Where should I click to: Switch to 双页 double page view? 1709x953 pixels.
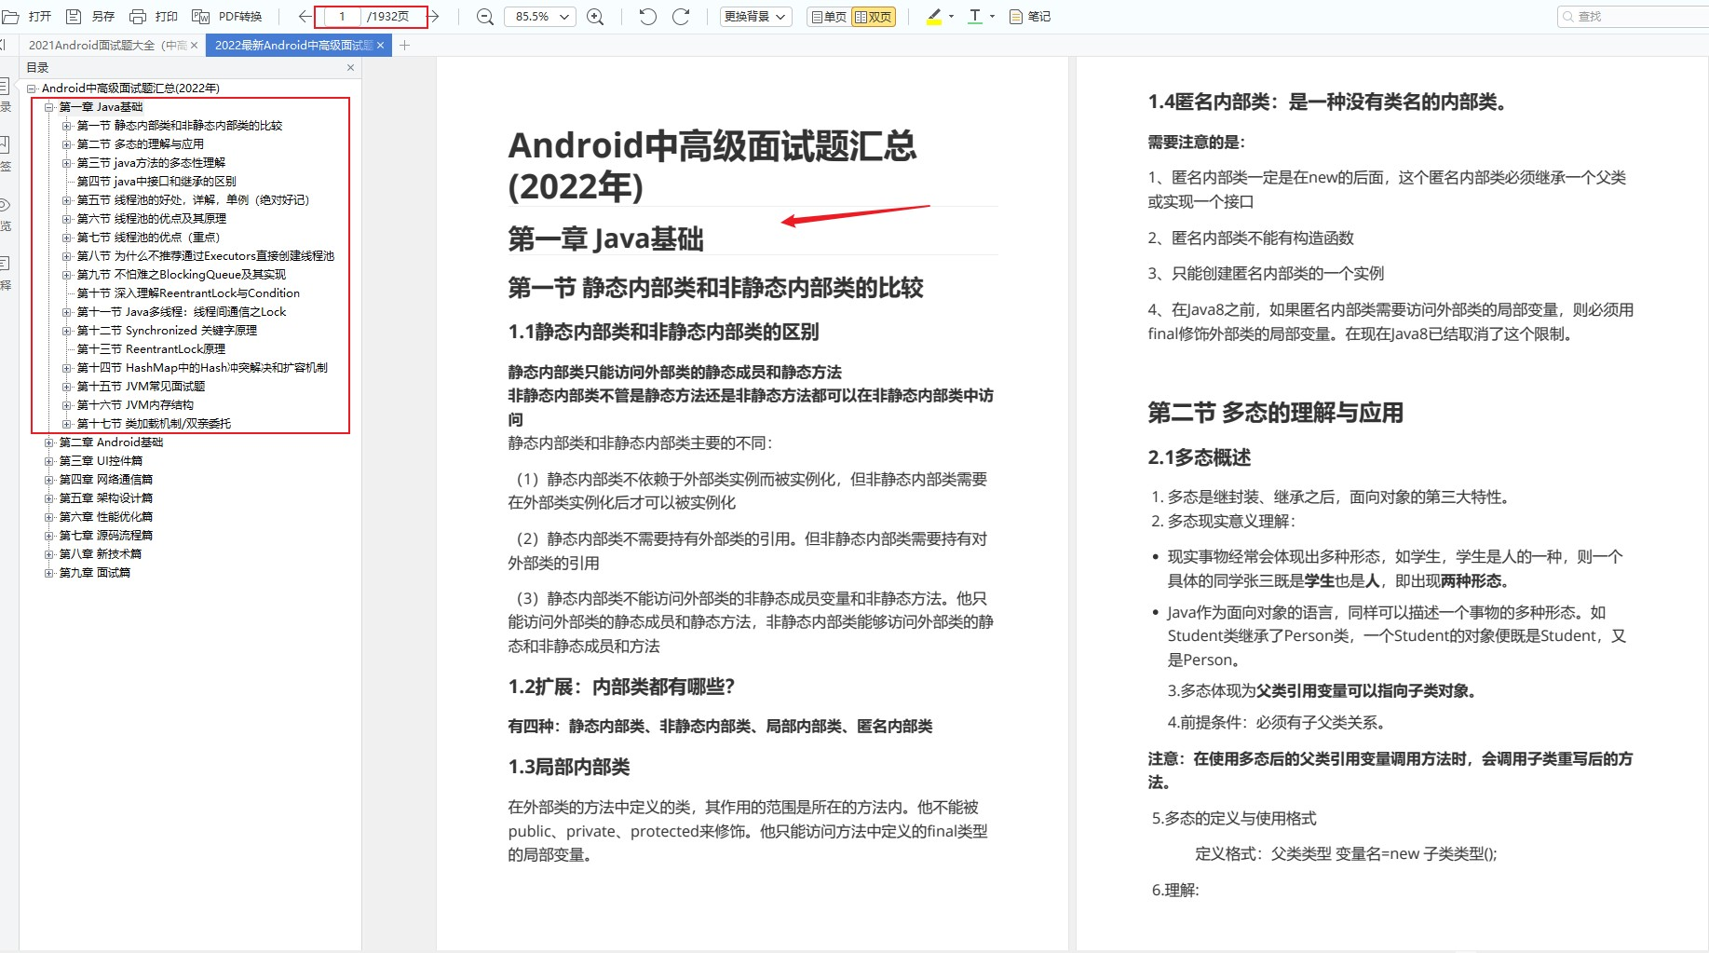874,17
